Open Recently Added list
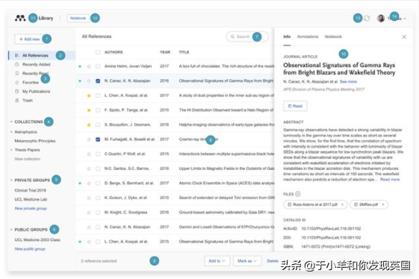The width and height of the screenshot is (419, 279). click(x=37, y=64)
